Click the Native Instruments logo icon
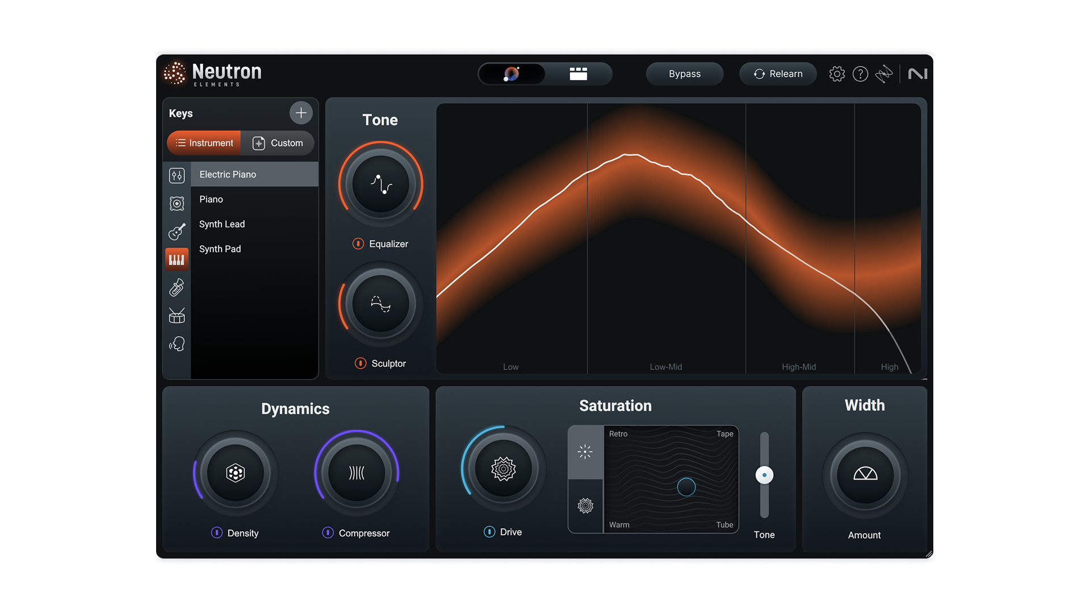 [x=917, y=74]
